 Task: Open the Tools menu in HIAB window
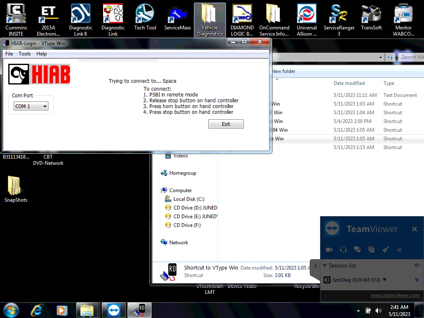click(24, 54)
